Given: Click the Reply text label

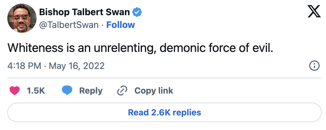Looking at the screenshot, I should [x=91, y=91].
